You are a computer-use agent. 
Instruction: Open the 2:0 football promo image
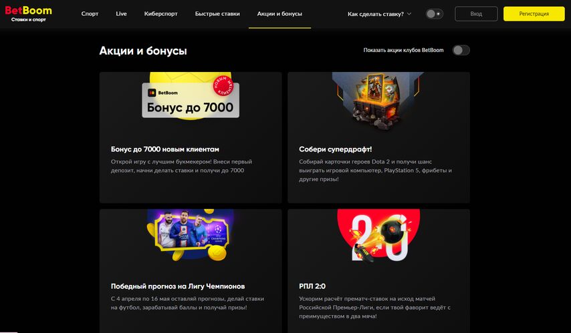378,236
